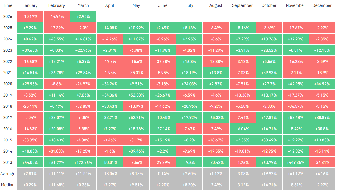Click the January column header

tap(30, 5)
